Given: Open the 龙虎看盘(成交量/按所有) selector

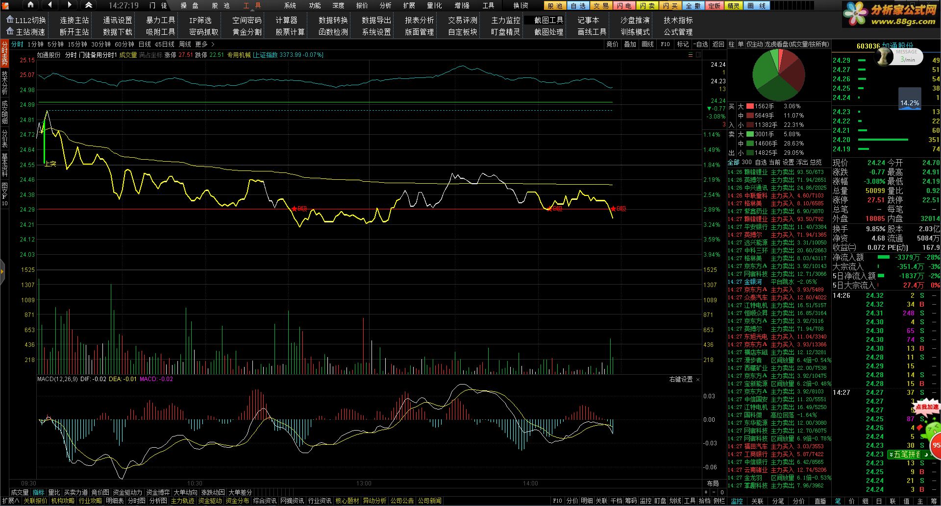Looking at the screenshot, I should pos(797,44).
